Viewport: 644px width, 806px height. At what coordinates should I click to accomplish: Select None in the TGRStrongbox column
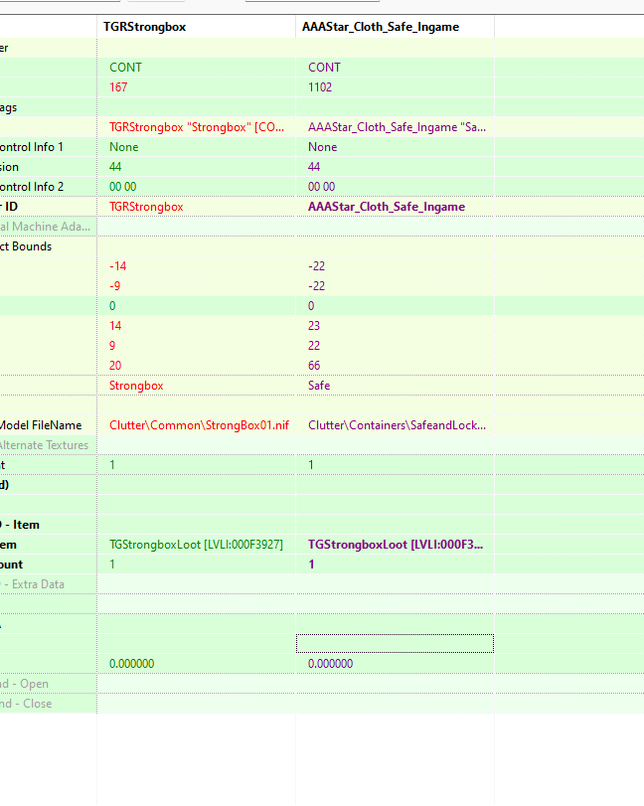tap(124, 147)
